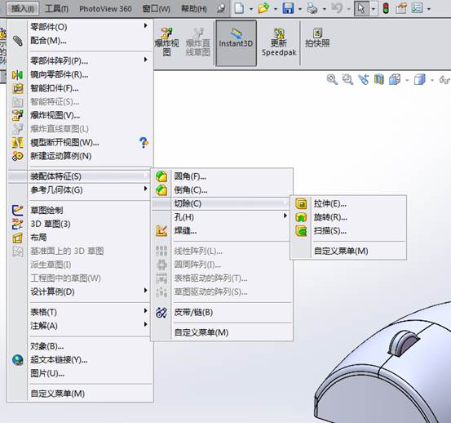Image resolution: width=451 pixels, height=423 pixels.
Task: Select 扫描(S)... cut option
Action: point(348,230)
